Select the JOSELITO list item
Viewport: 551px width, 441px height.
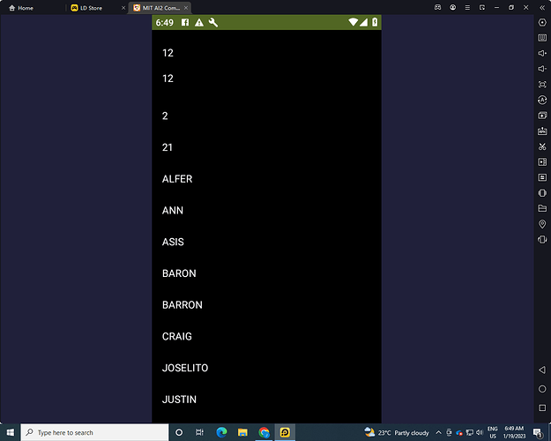pyautogui.click(x=266, y=368)
